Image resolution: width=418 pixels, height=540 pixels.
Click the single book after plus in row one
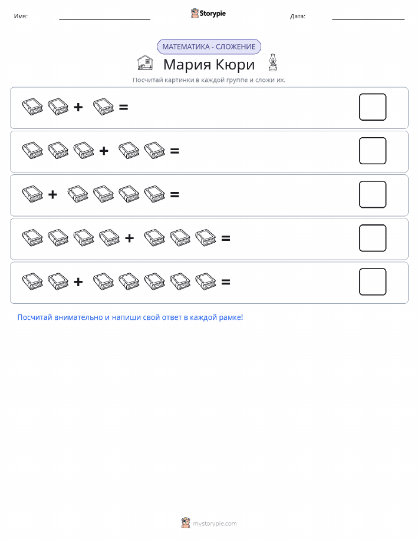click(x=103, y=107)
